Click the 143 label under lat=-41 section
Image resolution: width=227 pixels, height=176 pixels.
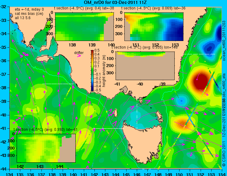[40, 166]
